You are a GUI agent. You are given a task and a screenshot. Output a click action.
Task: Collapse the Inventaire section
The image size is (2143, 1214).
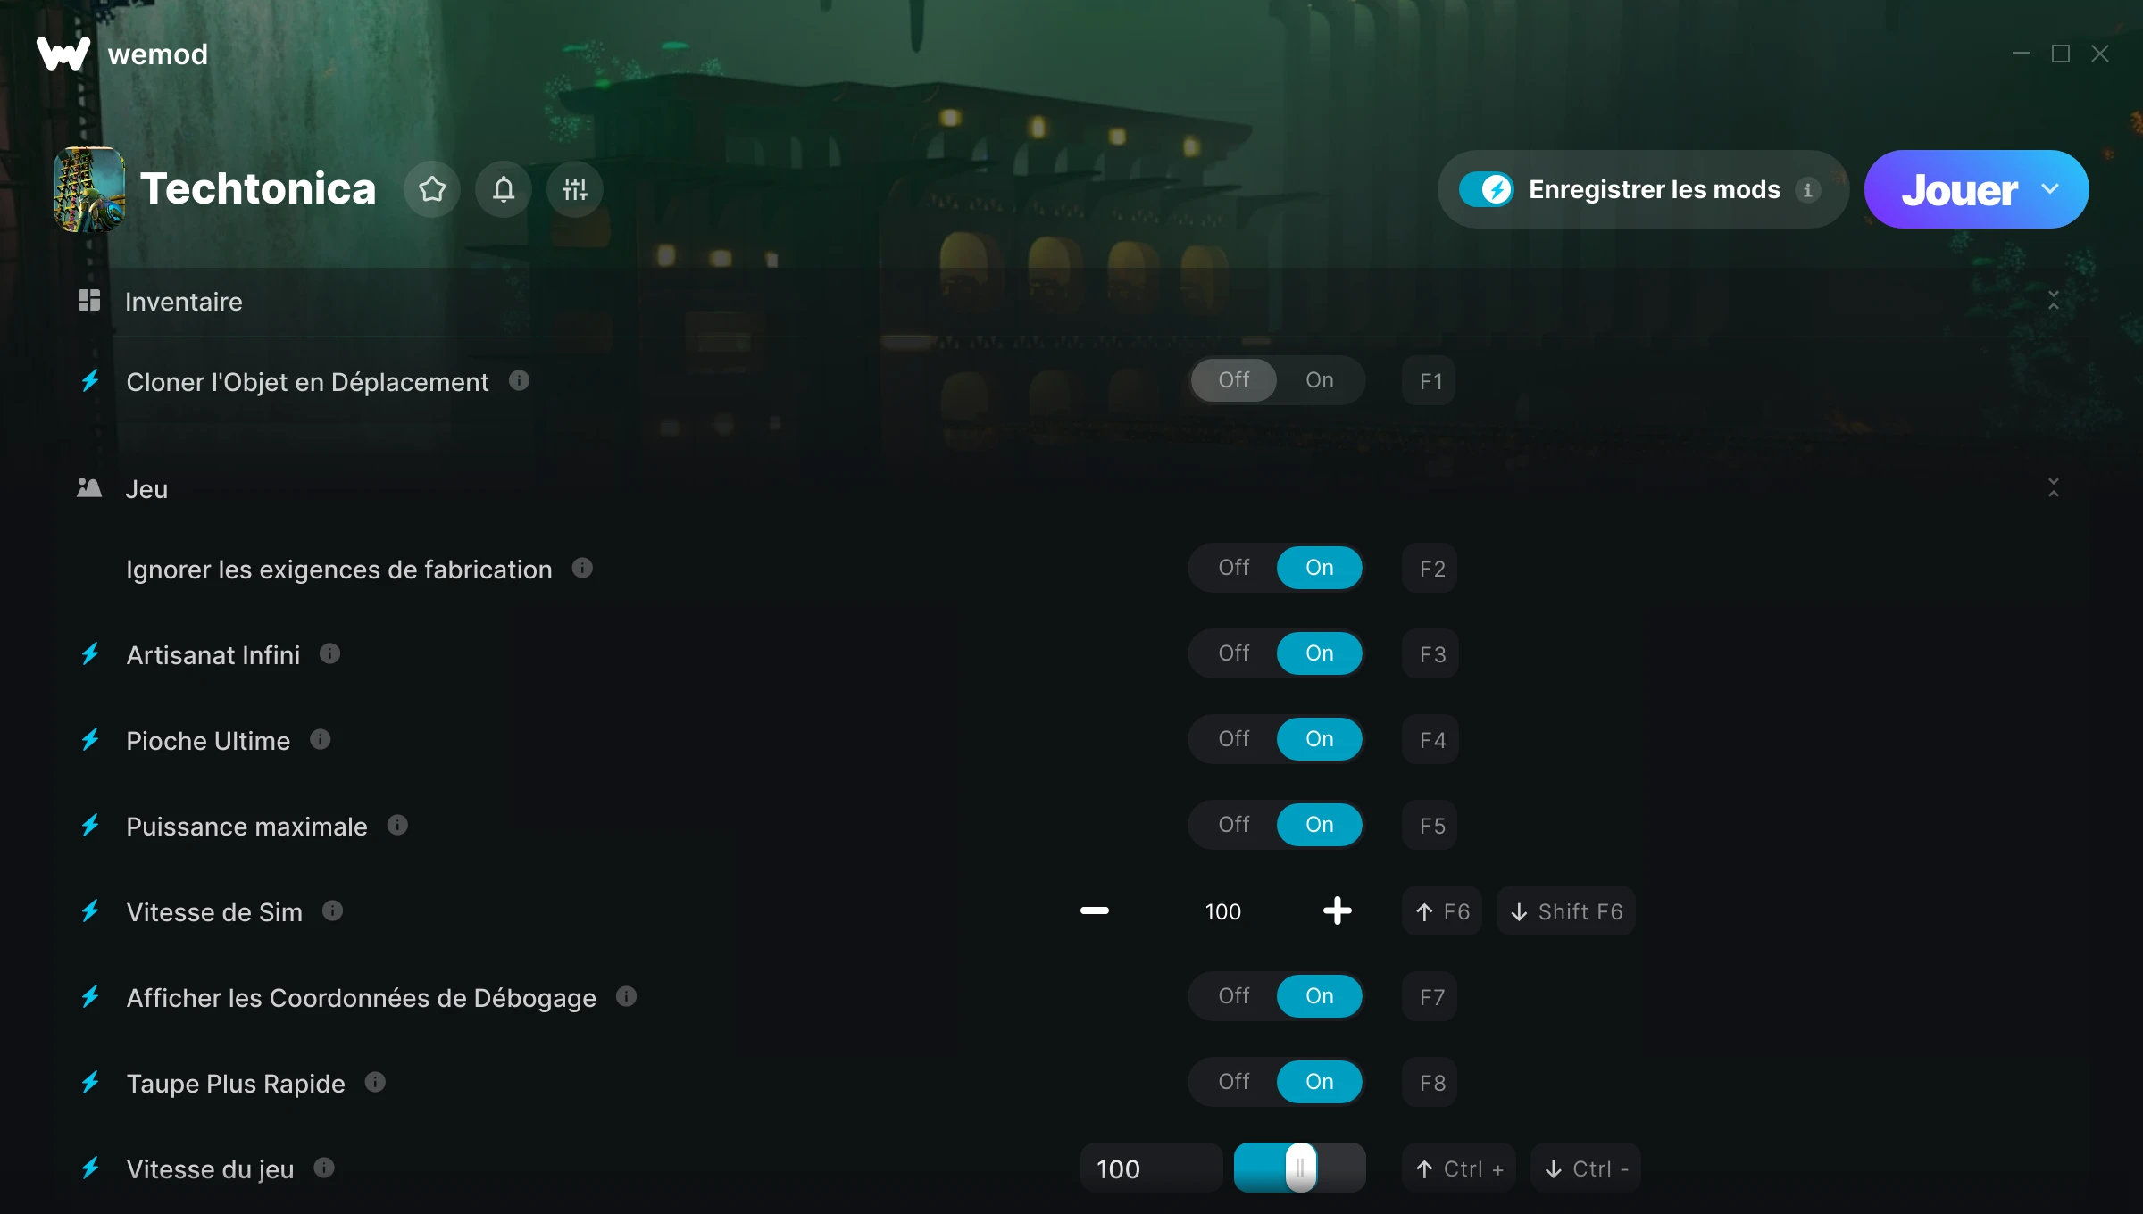pos(2053,301)
